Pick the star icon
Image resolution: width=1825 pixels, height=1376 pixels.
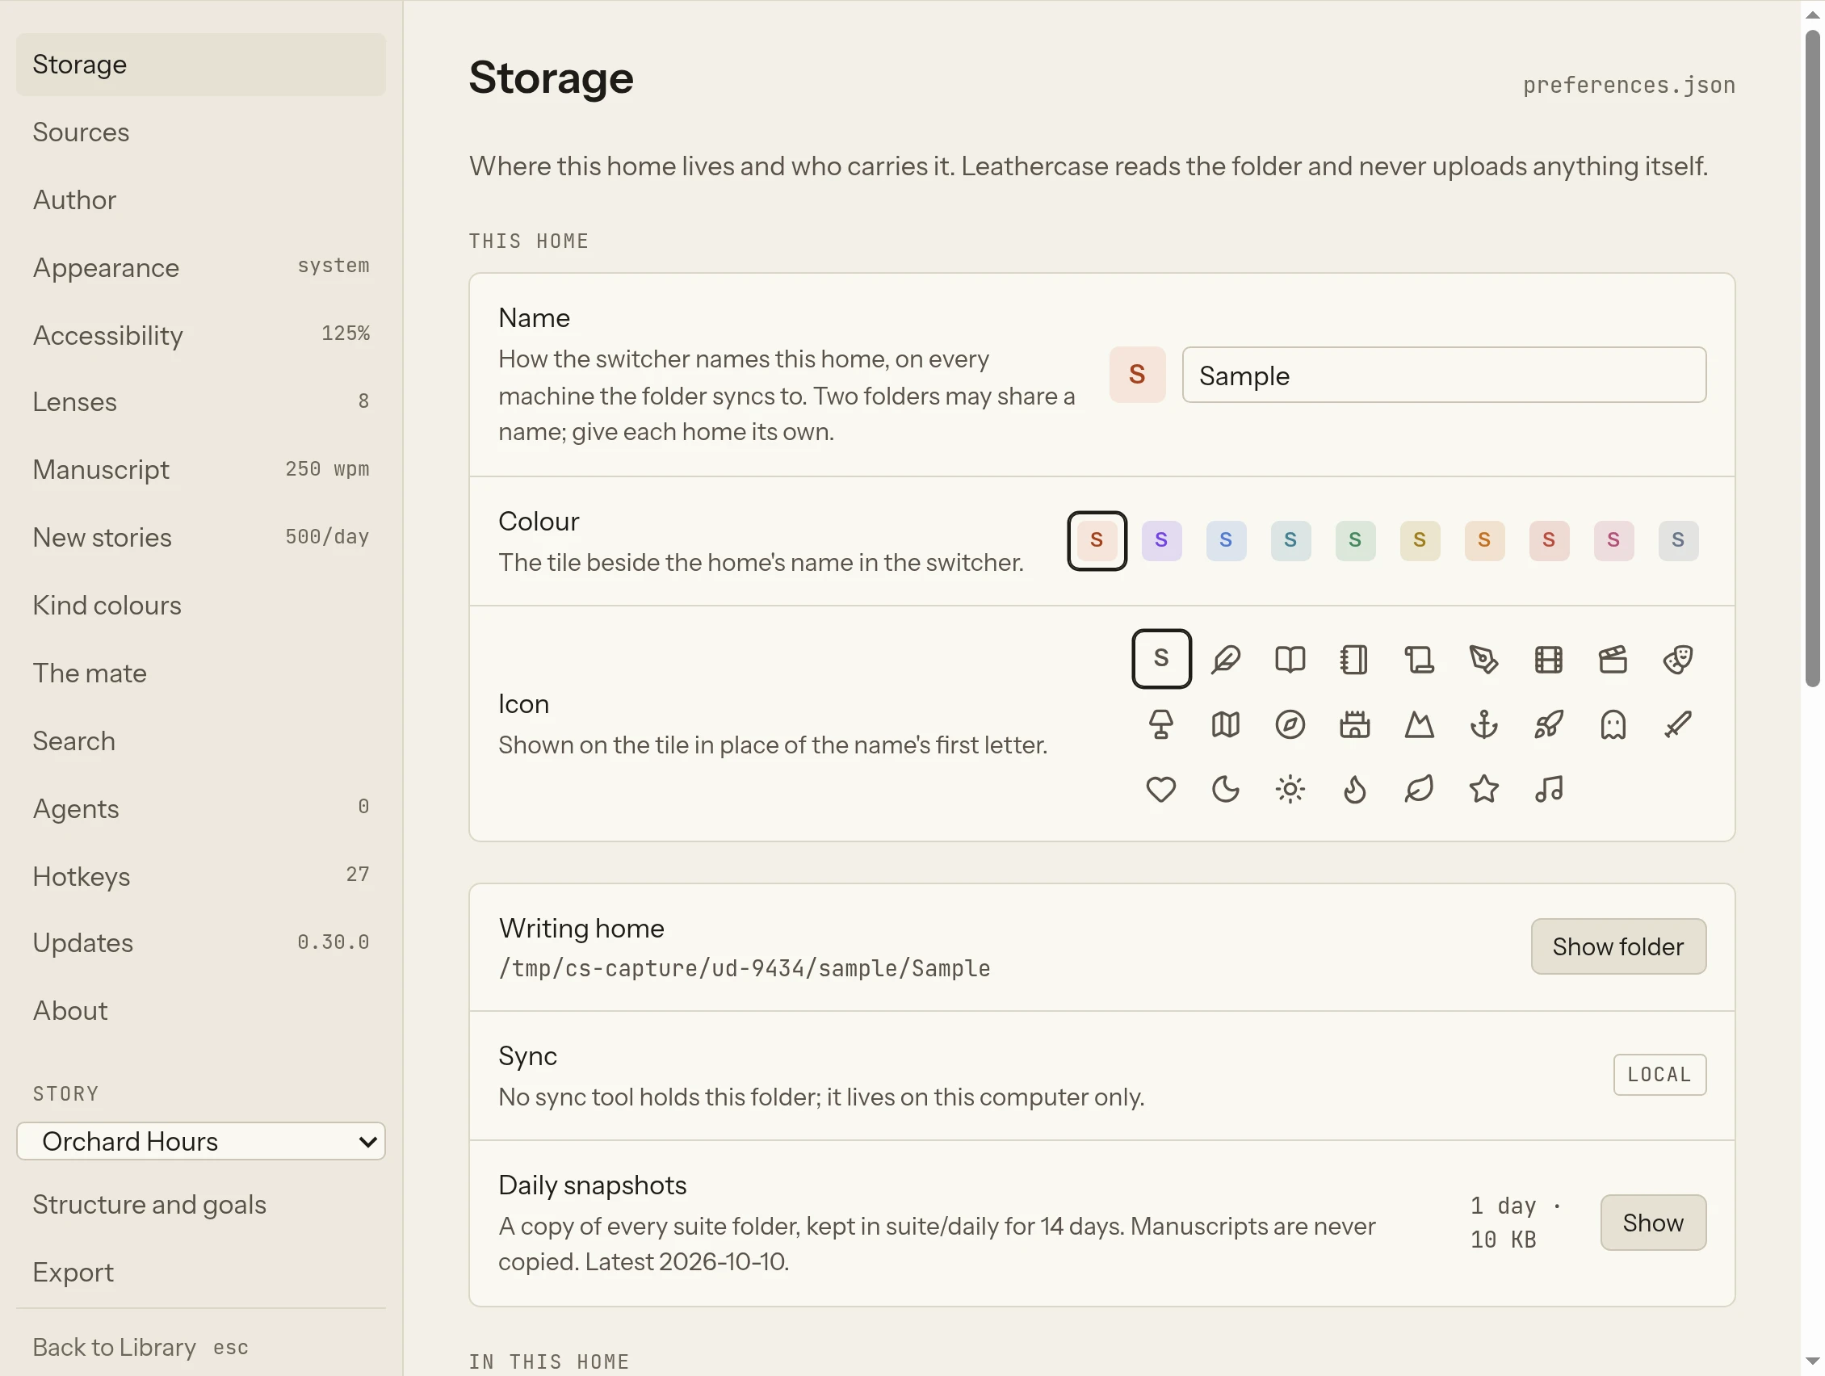point(1483,789)
